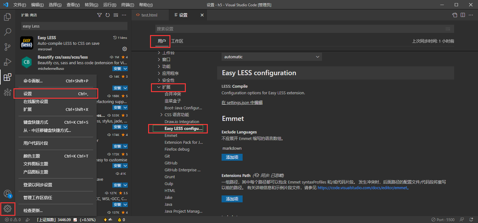Click the Port : 5500 status item

pyautogui.click(x=443, y=220)
